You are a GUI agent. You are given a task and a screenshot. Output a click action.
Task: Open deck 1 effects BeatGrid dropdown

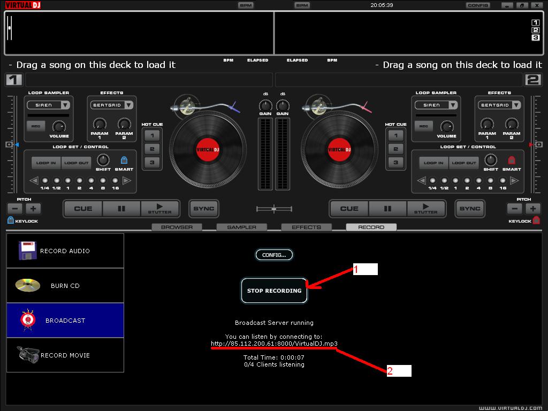(x=129, y=105)
